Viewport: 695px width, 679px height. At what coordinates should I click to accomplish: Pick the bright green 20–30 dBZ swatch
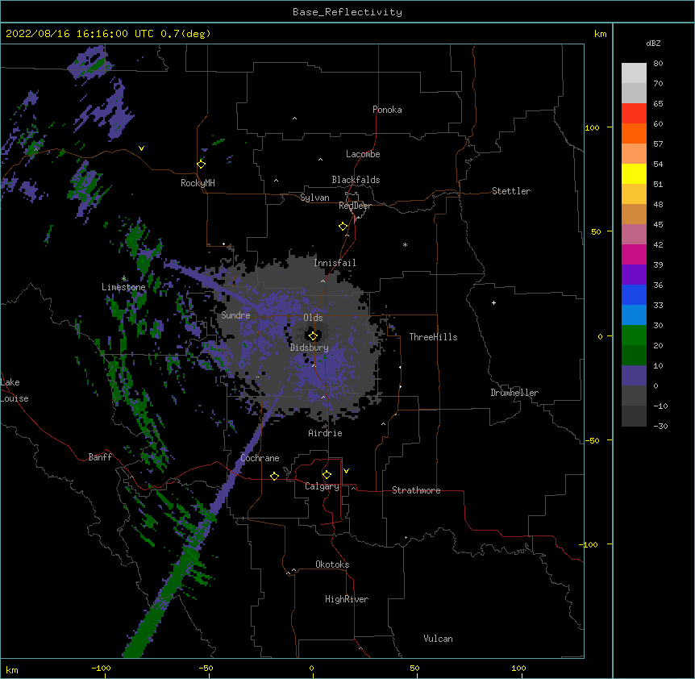(x=634, y=335)
